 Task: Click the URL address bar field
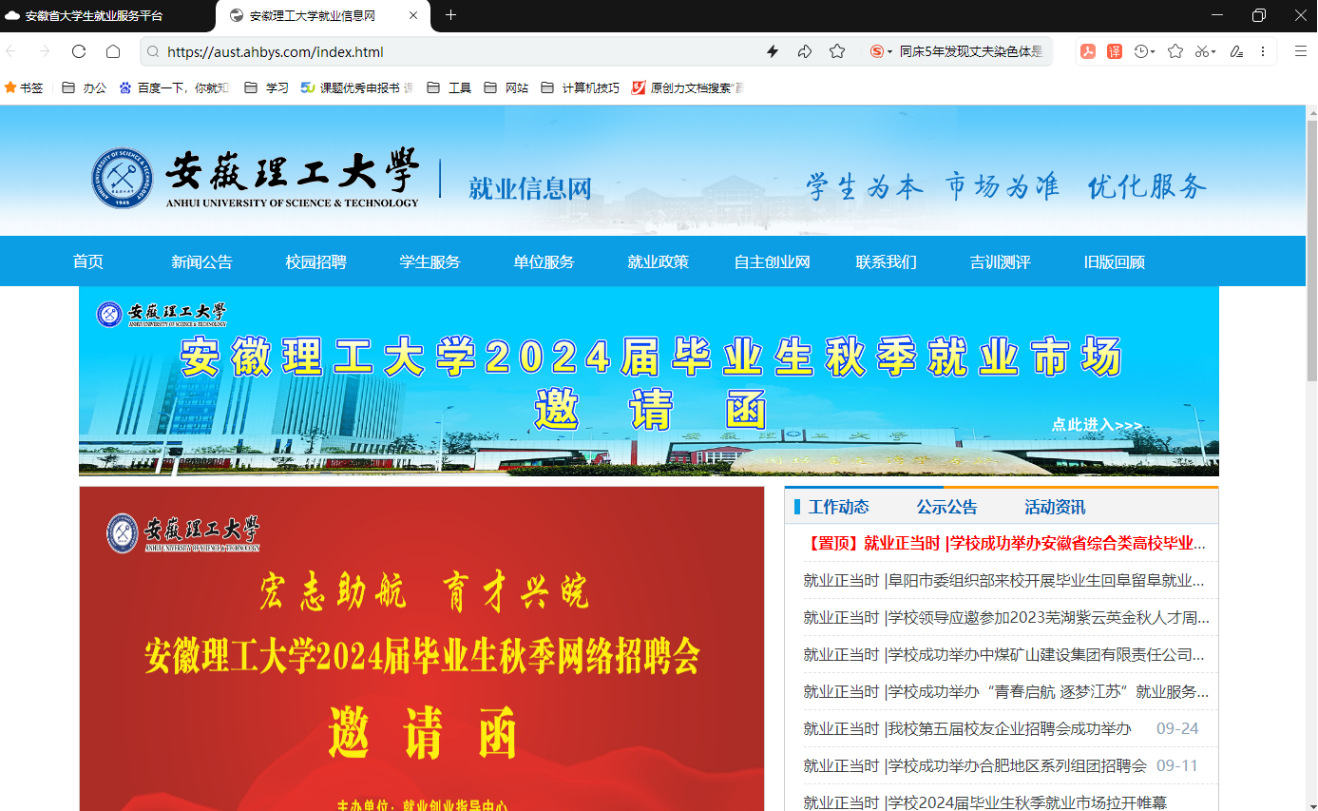click(456, 51)
